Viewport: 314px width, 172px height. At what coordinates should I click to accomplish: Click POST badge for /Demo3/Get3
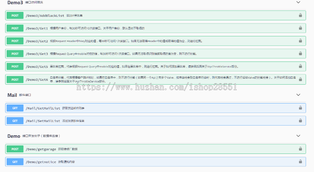click(x=15, y=54)
